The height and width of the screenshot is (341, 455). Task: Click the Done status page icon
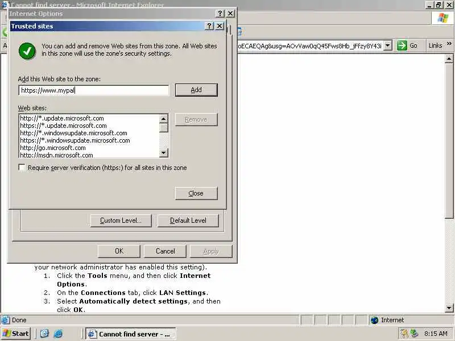pos(5,320)
